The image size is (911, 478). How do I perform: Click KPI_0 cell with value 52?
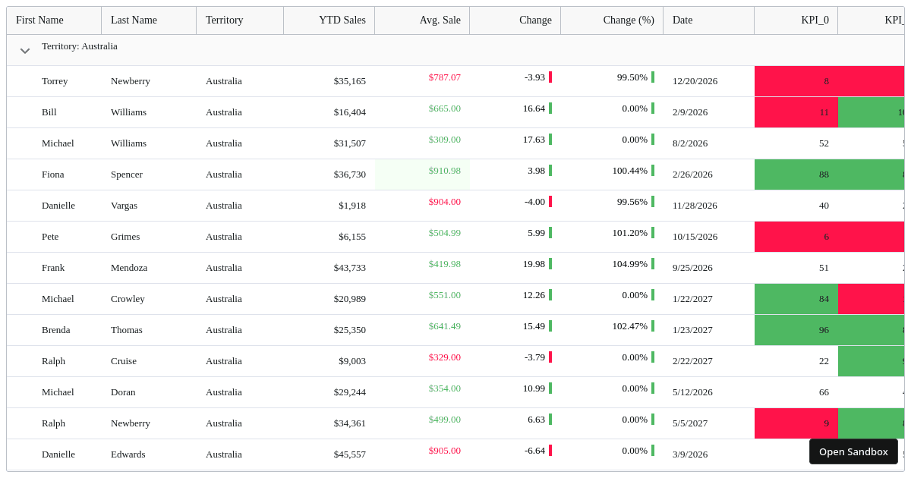[x=796, y=143]
